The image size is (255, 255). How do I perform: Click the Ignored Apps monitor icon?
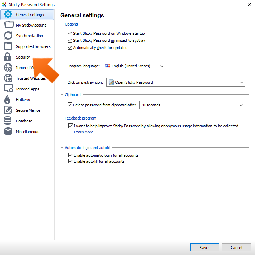click(8, 89)
